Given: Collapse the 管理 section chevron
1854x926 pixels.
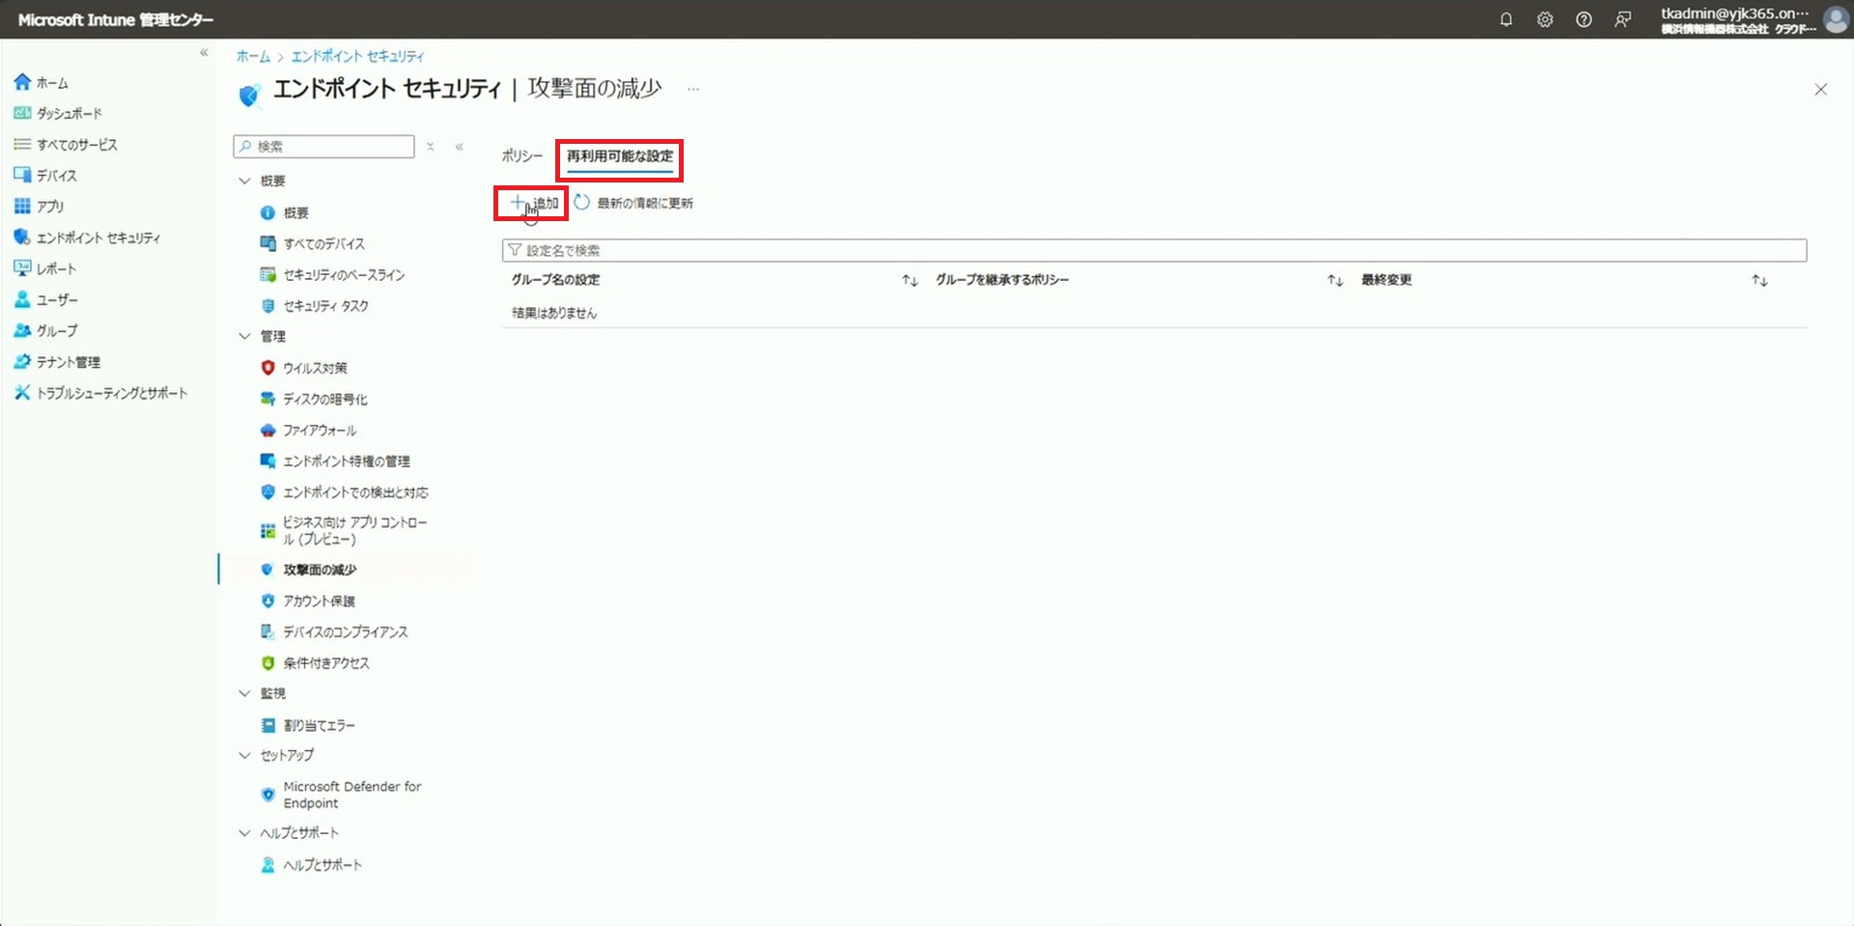Looking at the screenshot, I should coord(244,336).
